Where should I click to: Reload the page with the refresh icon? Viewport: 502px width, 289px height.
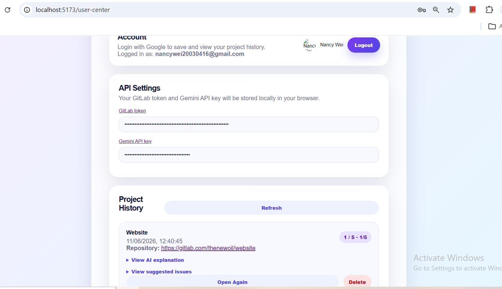tap(7, 10)
